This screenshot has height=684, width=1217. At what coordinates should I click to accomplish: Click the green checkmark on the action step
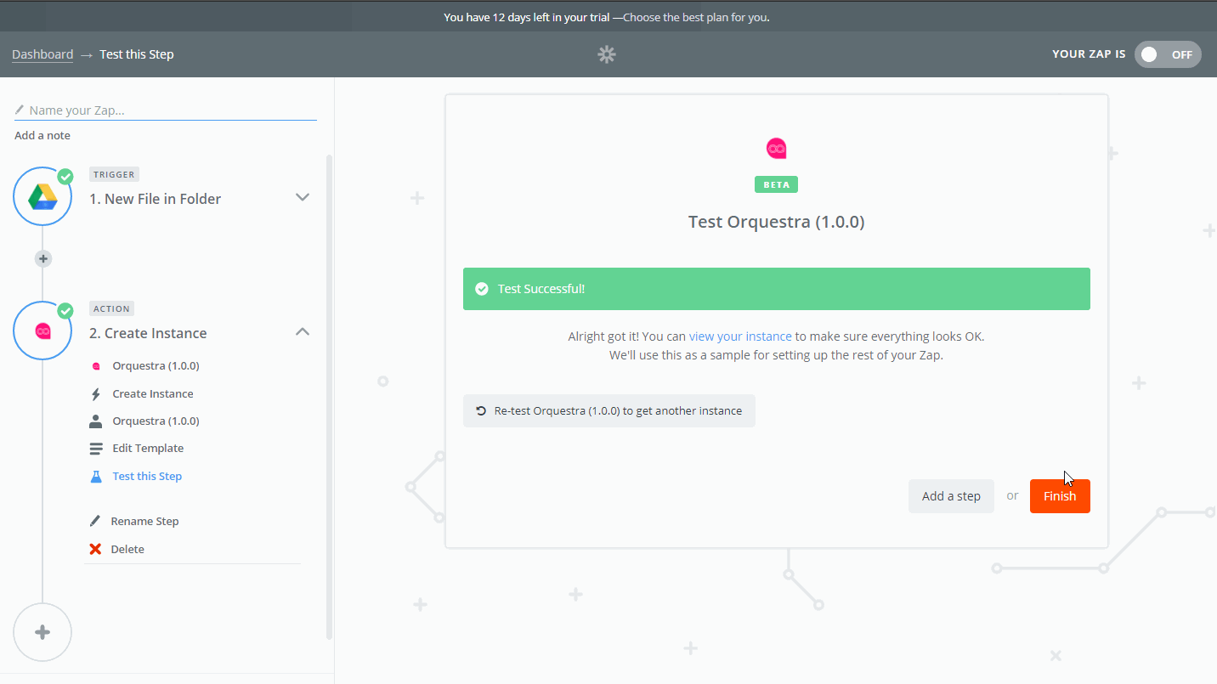(x=65, y=311)
